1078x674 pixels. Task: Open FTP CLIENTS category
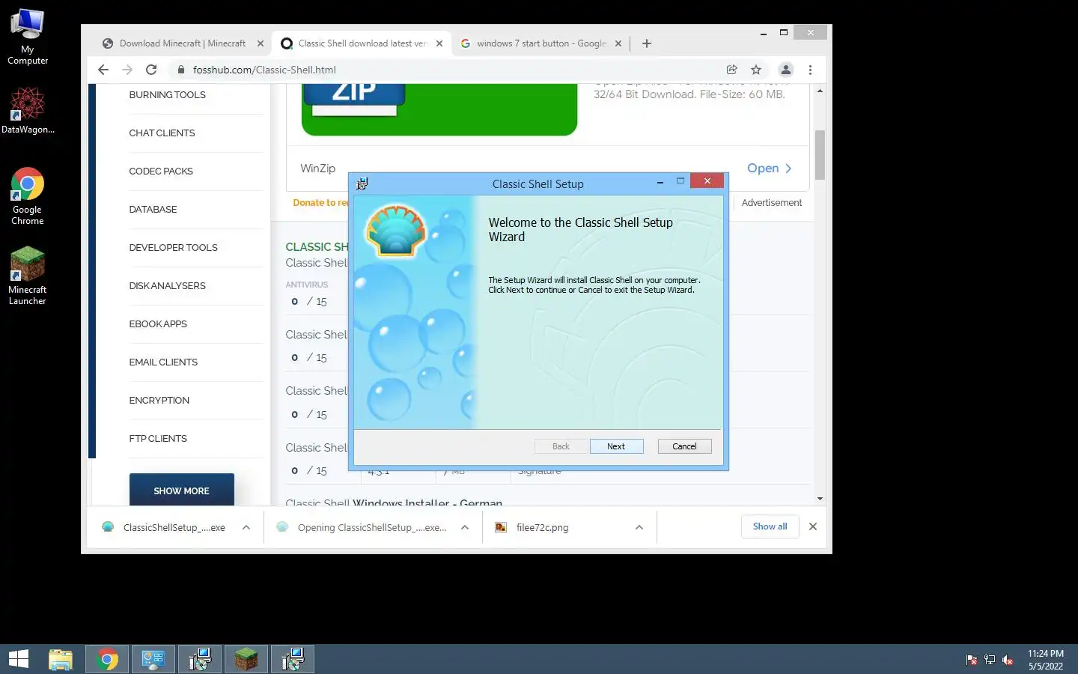(x=158, y=439)
